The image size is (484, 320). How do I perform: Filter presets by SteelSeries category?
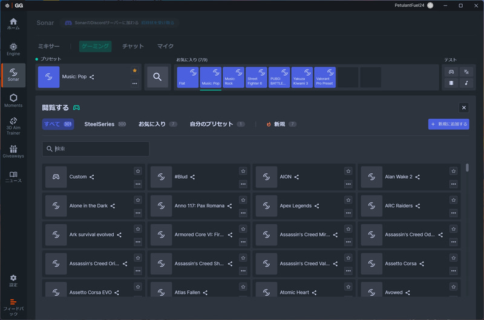(105, 124)
